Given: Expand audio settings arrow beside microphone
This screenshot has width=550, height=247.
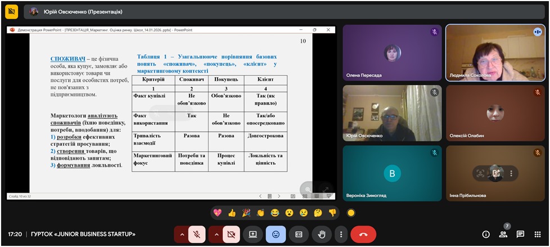Looking at the screenshot, I should click(x=181, y=234).
